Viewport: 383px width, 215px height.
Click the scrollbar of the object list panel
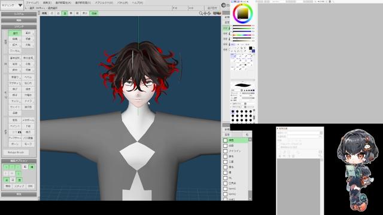coord(250,168)
